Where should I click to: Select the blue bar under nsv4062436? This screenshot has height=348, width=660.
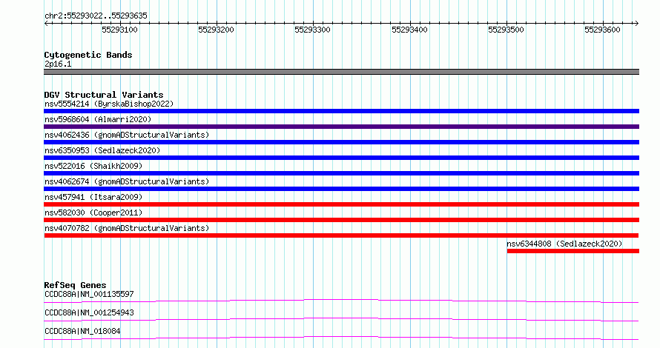(x=341, y=142)
